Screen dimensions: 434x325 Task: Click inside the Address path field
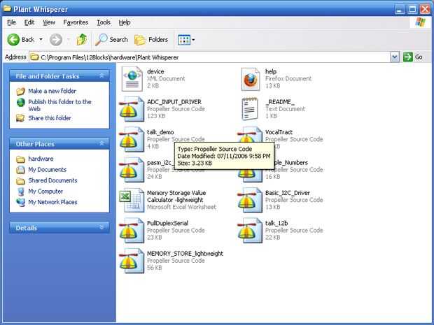coord(211,57)
